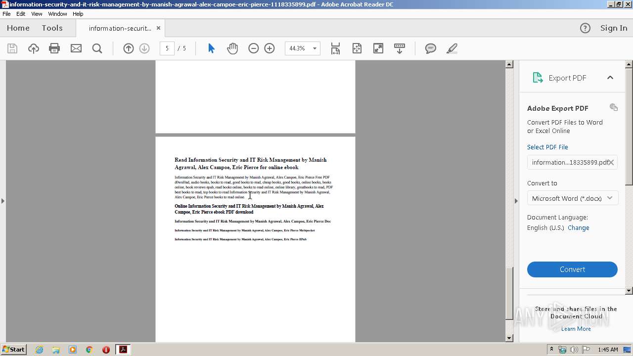Enter full screen mode icon
Viewport: 633px width, 356px height.
(x=378, y=48)
